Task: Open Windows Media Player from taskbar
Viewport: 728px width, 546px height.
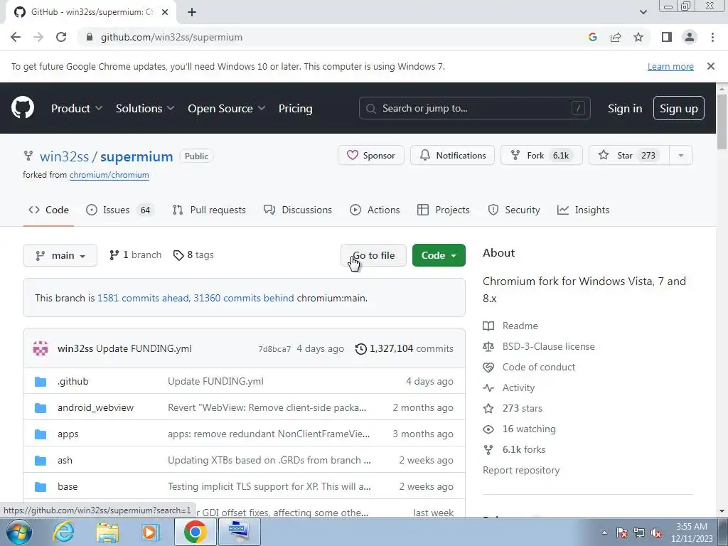Action: [x=150, y=532]
